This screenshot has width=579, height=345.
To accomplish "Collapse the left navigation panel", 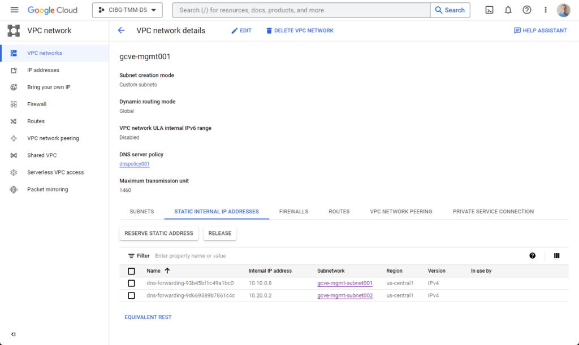I will [x=14, y=334].
